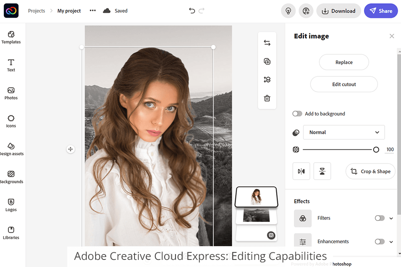Open the Photos panel
This screenshot has height=267, width=401.
[11, 93]
